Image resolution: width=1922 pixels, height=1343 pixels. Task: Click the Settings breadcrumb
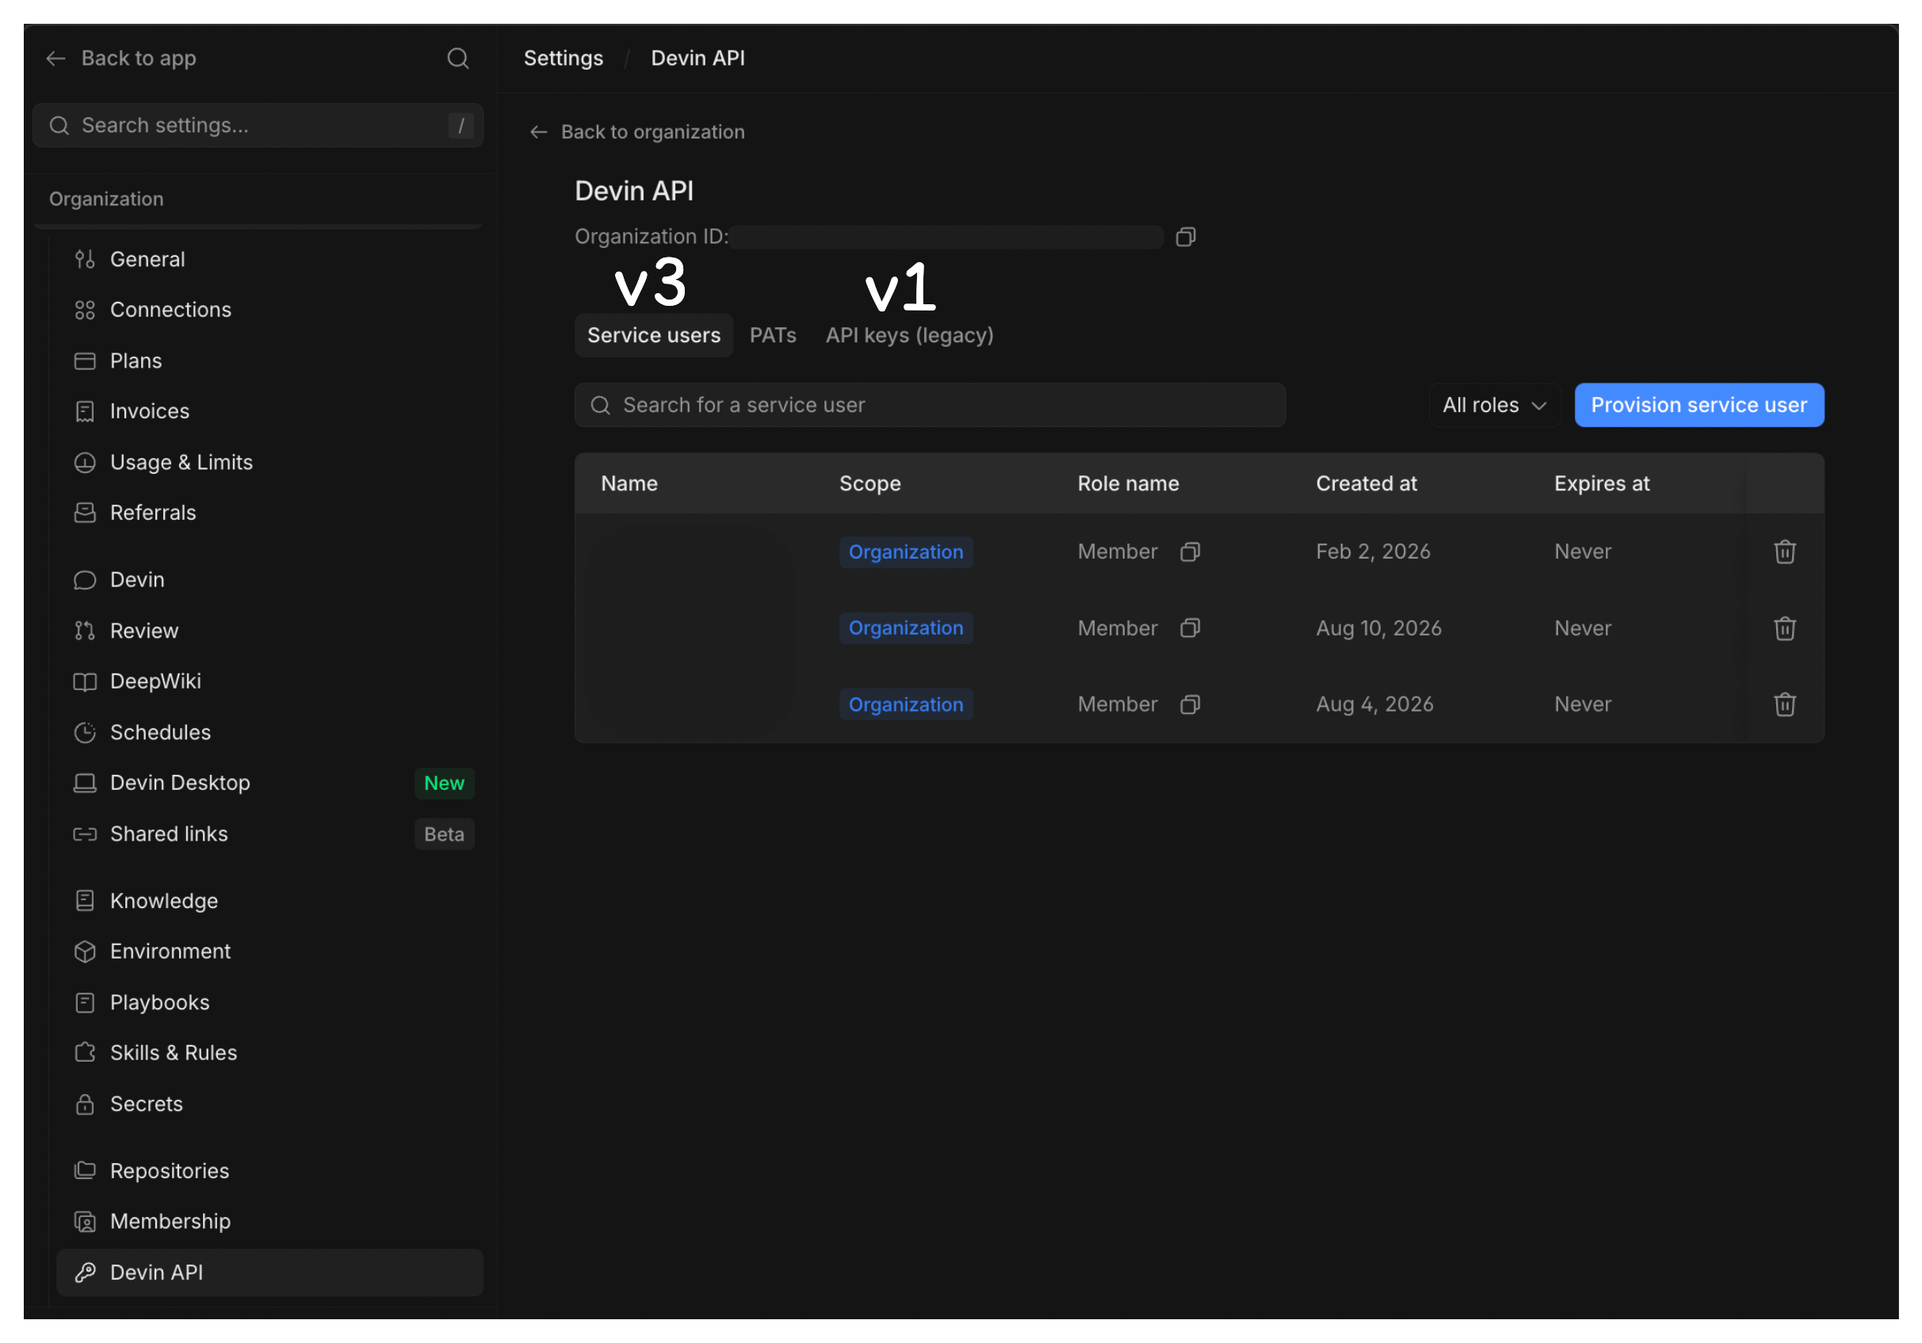pos(564,59)
